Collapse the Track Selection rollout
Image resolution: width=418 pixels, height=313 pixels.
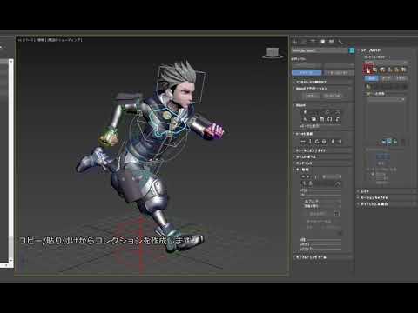coord(321,134)
